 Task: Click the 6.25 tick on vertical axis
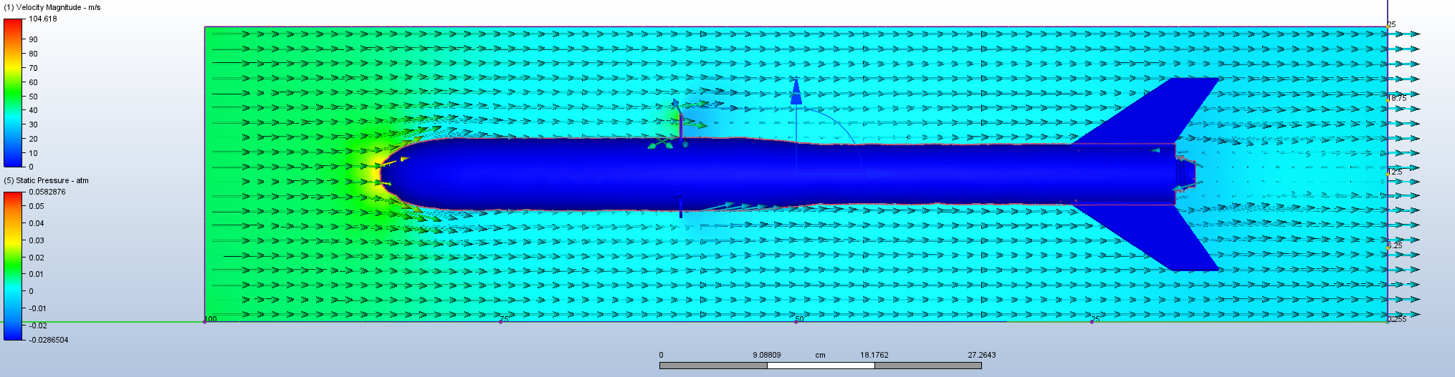(1395, 245)
